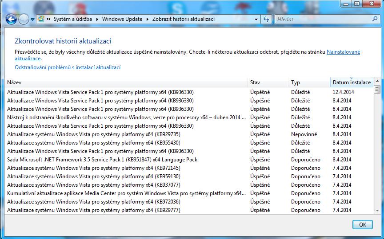Select the Windows Update breadcrumb

pyautogui.click(x=122, y=19)
